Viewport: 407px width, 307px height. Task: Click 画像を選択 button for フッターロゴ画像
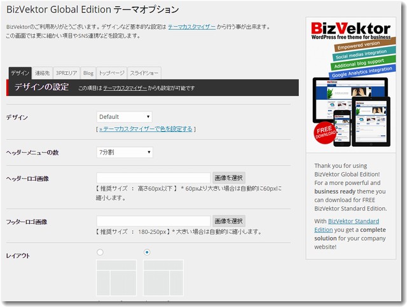(229, 221)
